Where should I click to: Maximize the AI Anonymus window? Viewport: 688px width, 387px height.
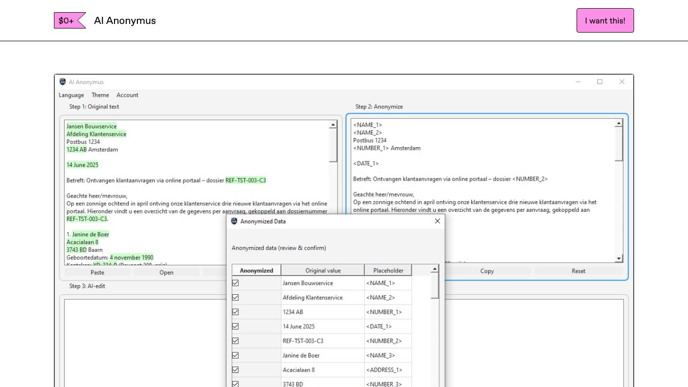click(599, 82)
